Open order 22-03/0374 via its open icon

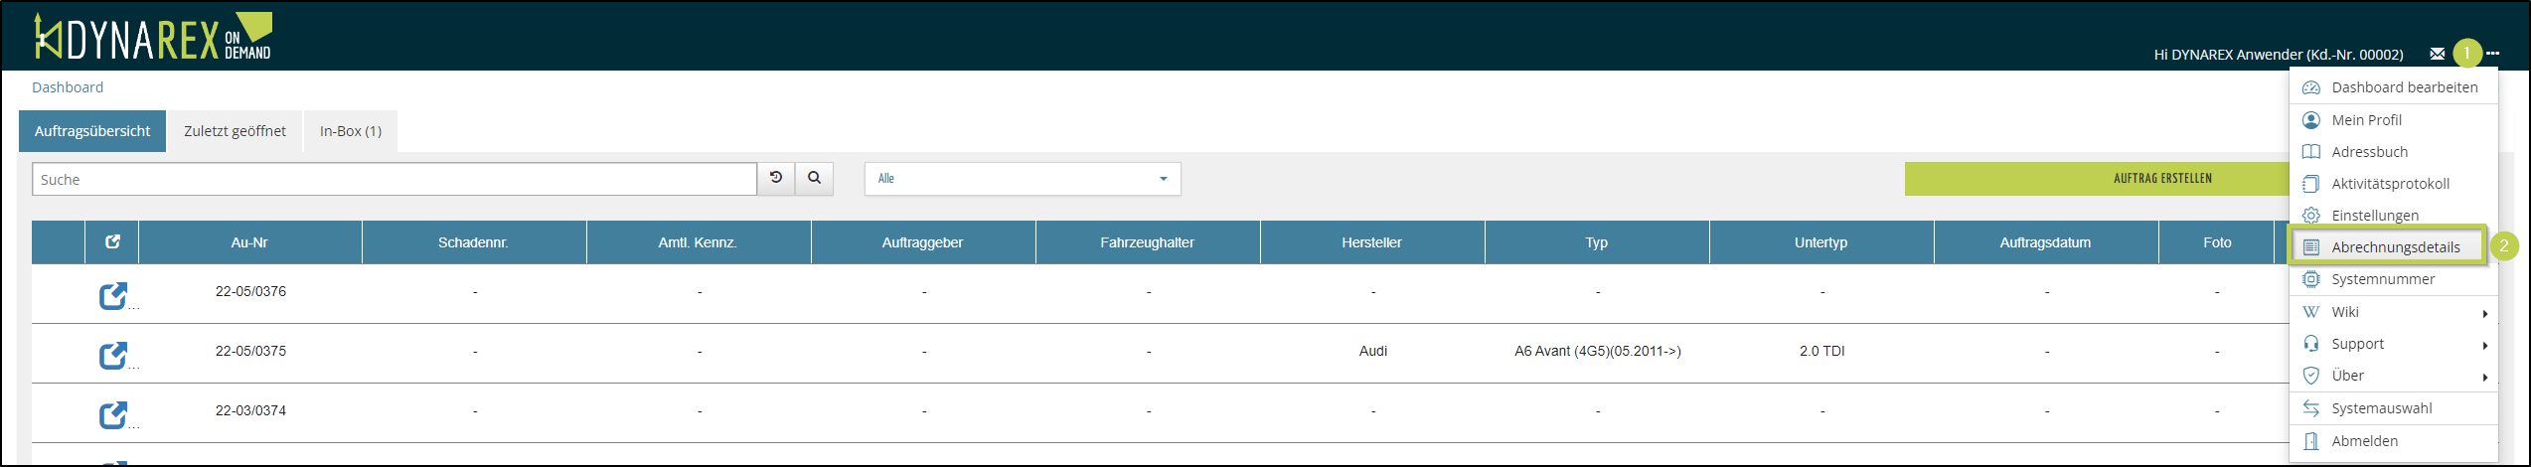coord(112,414)
